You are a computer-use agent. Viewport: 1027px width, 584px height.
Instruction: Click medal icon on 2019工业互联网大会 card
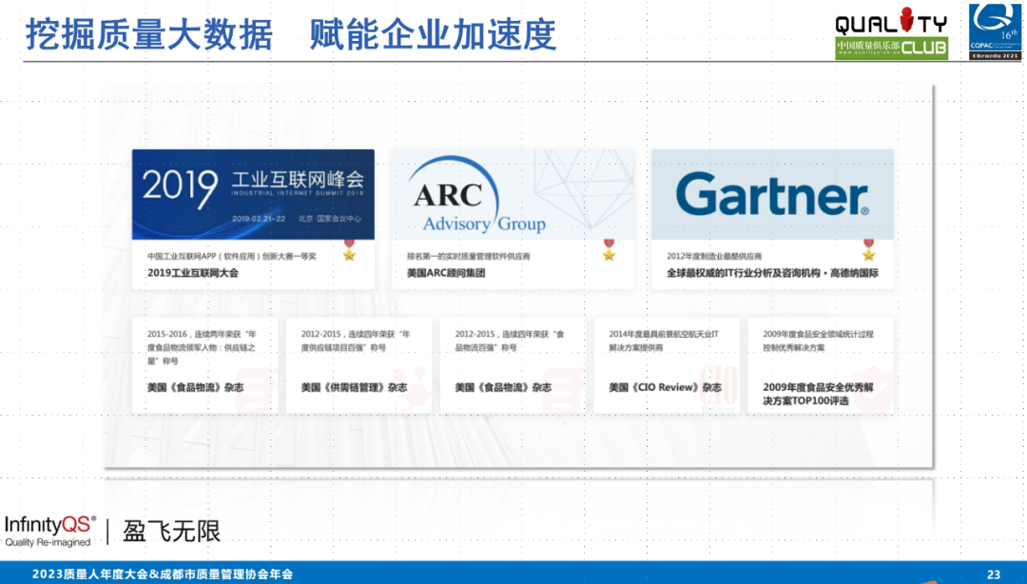coord(350,250)
